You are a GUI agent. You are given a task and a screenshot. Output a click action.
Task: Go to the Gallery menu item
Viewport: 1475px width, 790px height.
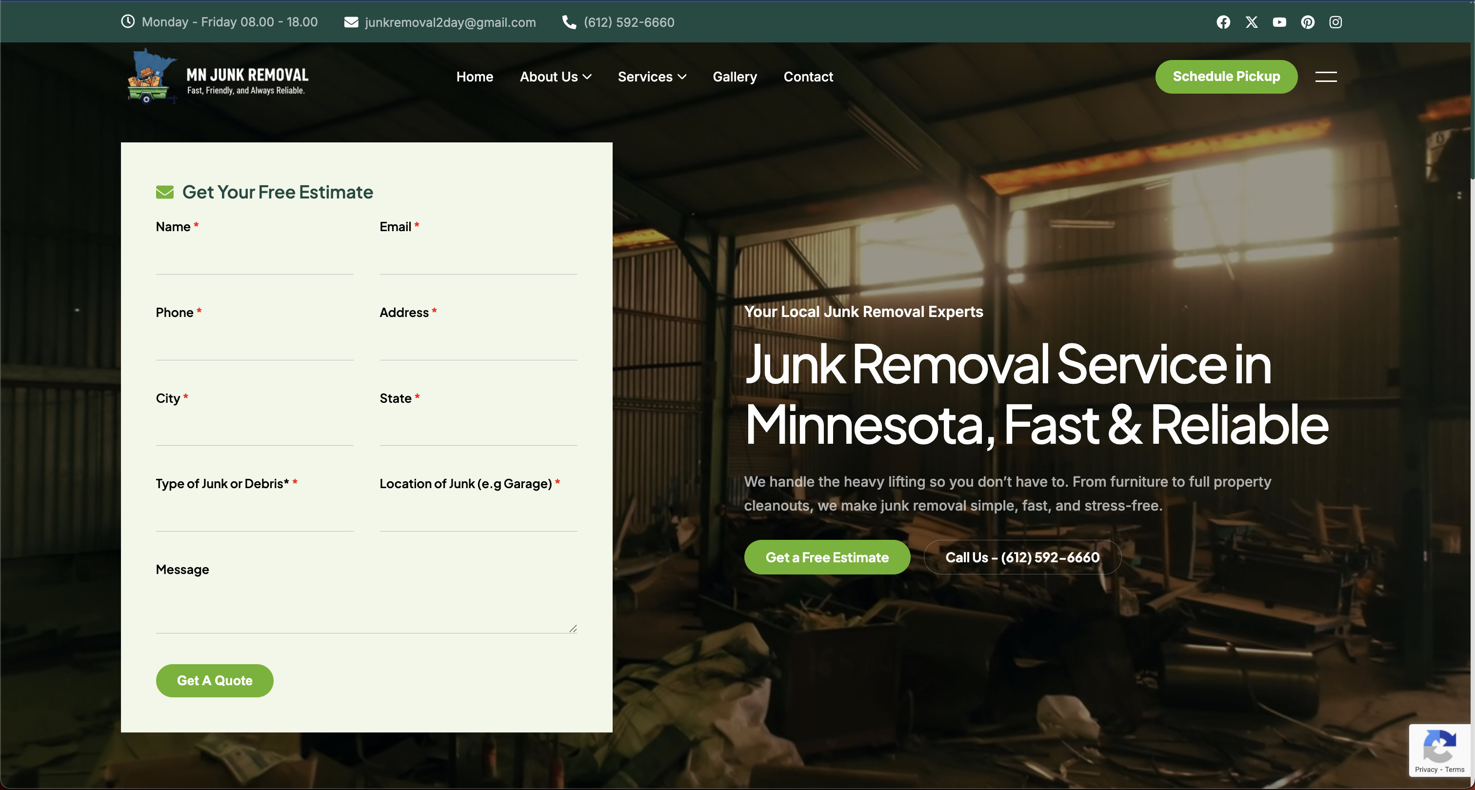734,77
